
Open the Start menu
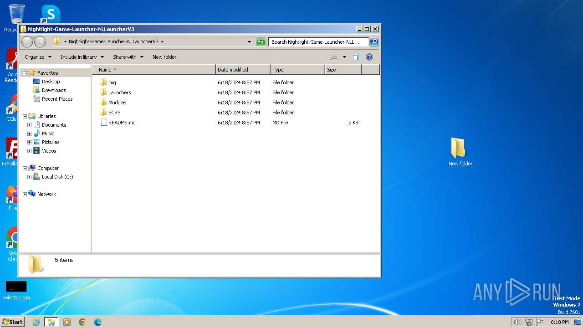13,322
